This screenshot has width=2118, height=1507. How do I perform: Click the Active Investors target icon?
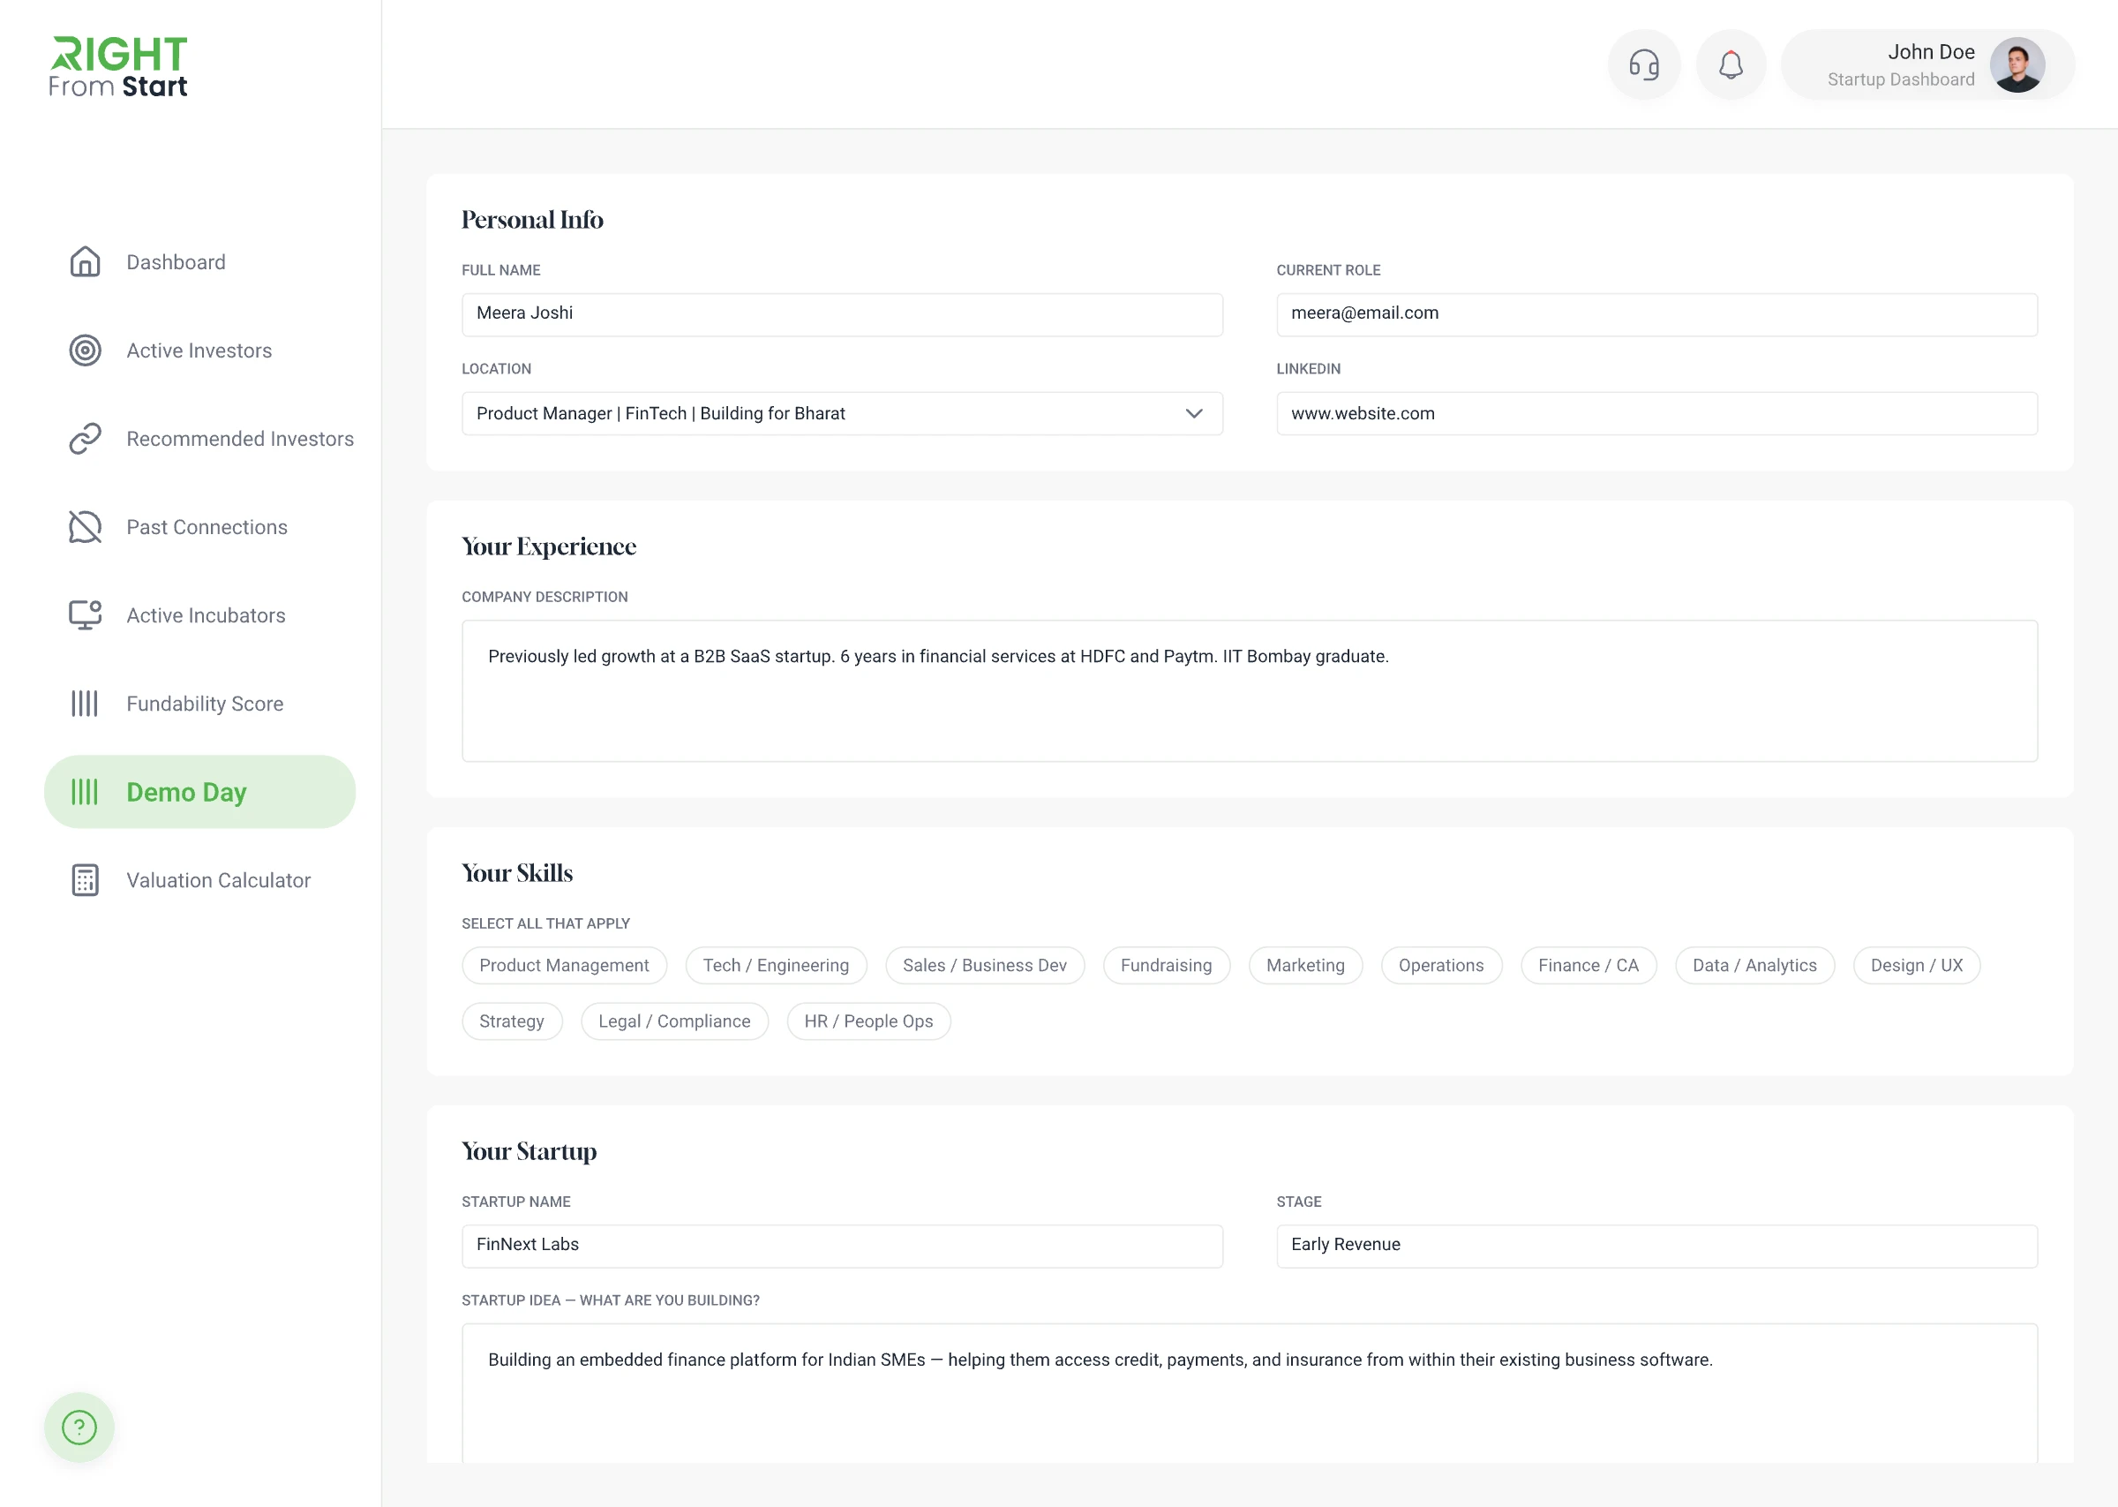click(86, 350)
